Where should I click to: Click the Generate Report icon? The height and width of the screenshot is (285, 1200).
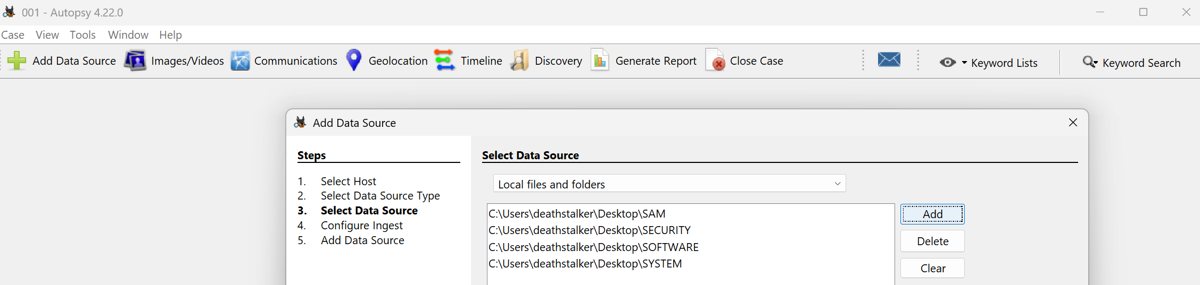tap(600, 60)
